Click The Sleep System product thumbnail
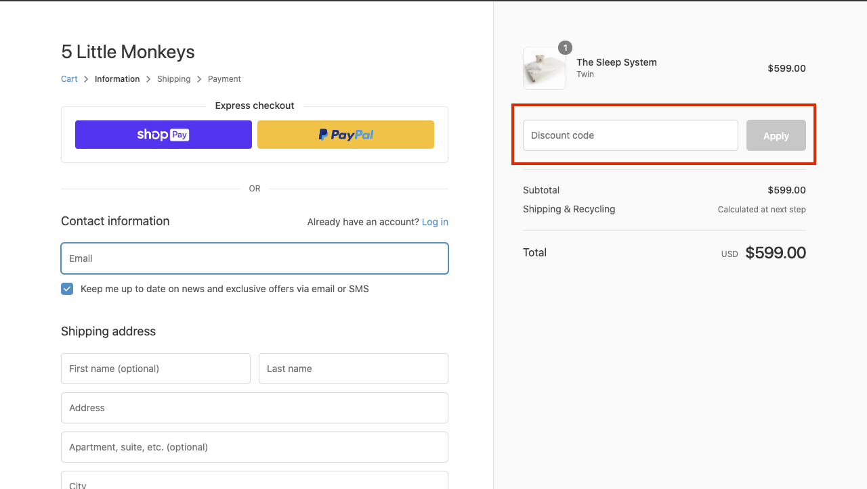The height and width of the screenshot is (489, 867). click(545, 68)
